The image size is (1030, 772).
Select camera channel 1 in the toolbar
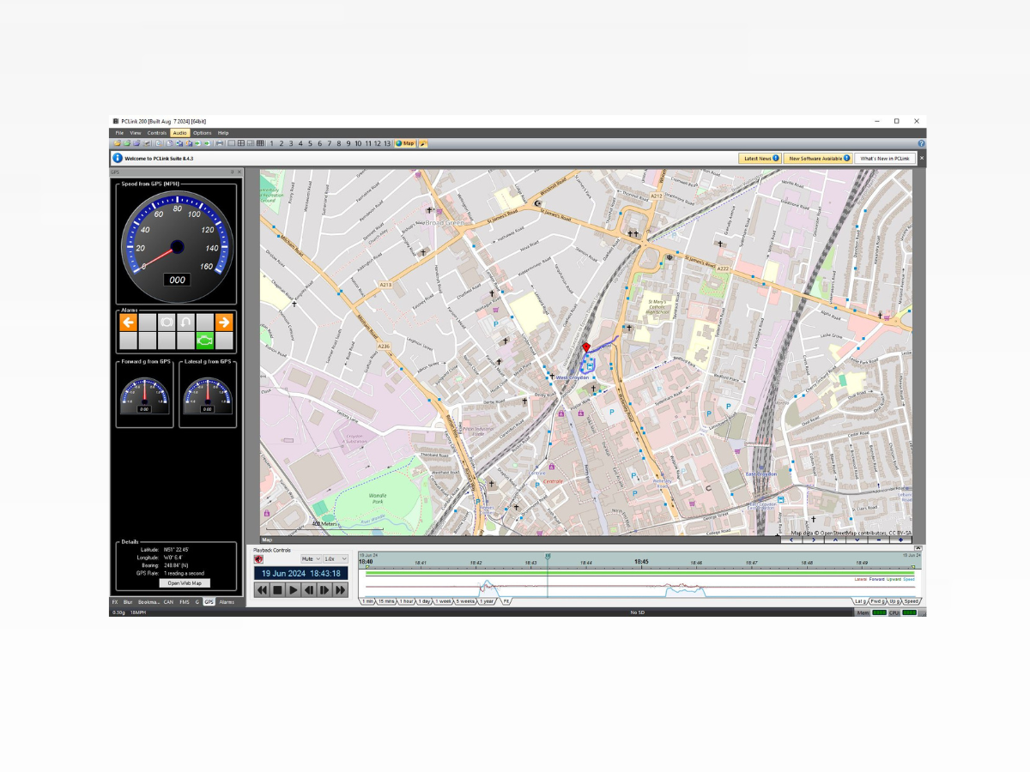tap(271, 143)
